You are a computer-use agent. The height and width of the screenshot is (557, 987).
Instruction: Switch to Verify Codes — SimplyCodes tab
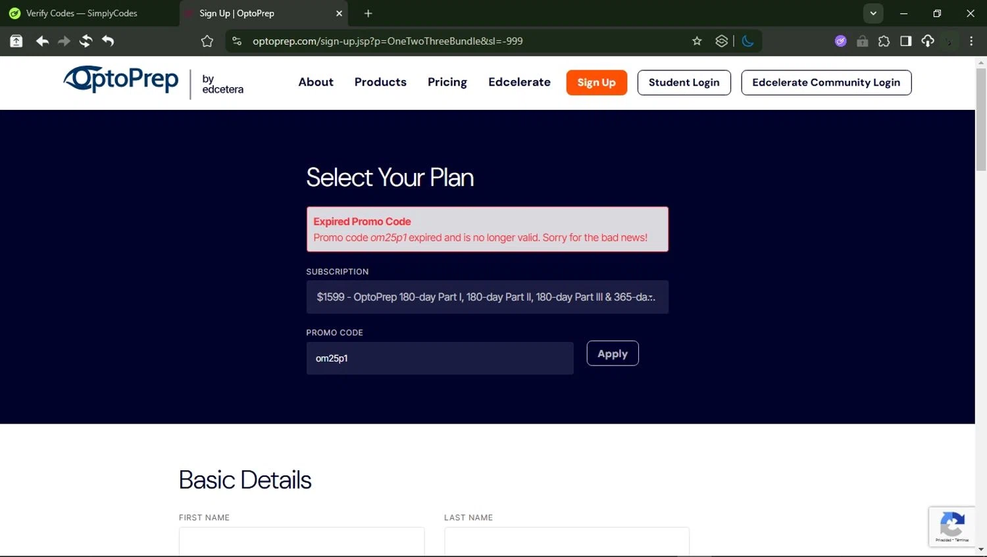(x=89, y=13)
